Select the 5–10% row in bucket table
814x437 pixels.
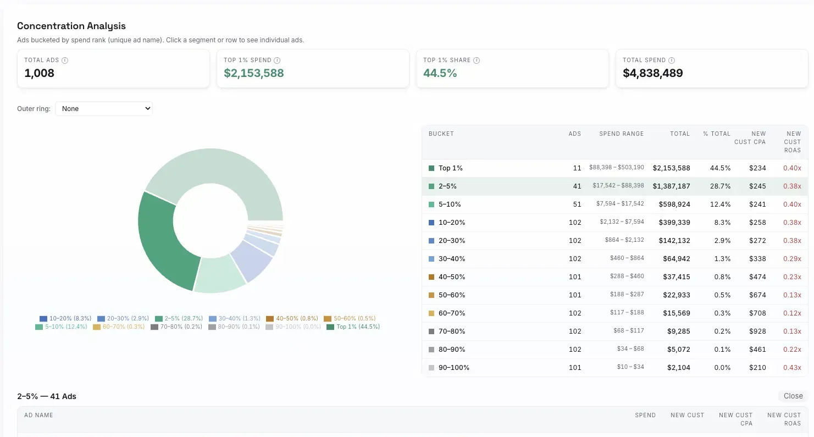pos(615,204)
